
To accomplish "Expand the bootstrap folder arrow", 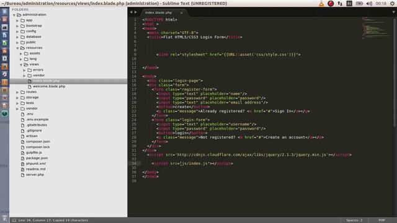I will pos(17,26).
